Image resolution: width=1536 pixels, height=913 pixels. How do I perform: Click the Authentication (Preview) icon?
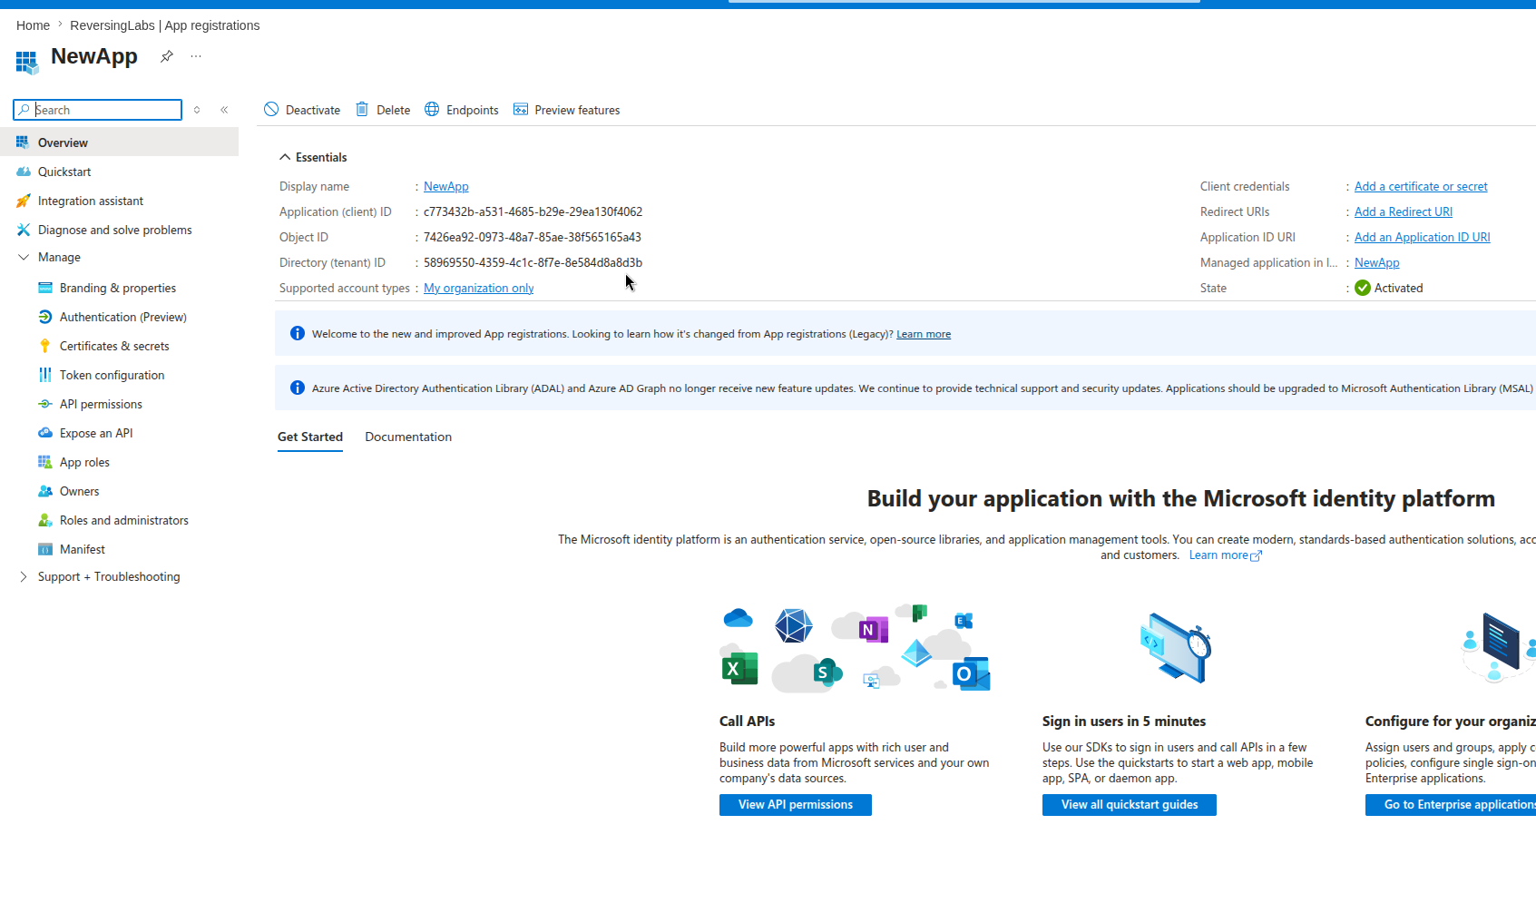tap(45, 317)
